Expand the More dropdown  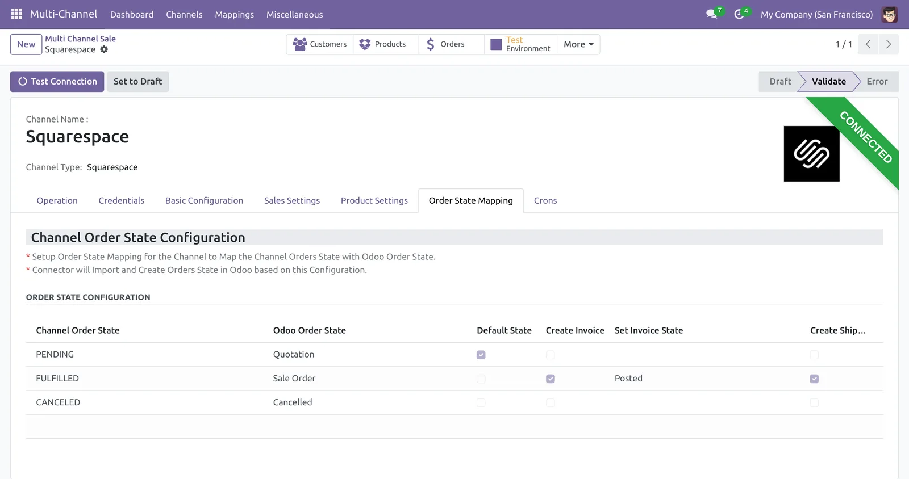click(x=578, y=44)
